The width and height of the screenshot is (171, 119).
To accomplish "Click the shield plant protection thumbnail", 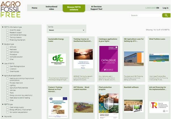I will click(x=109, y=106).
